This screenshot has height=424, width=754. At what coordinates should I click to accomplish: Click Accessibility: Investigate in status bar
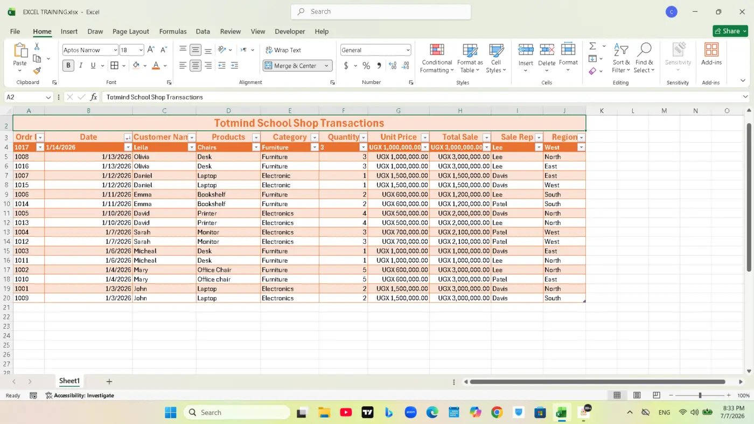pos(80,395)
